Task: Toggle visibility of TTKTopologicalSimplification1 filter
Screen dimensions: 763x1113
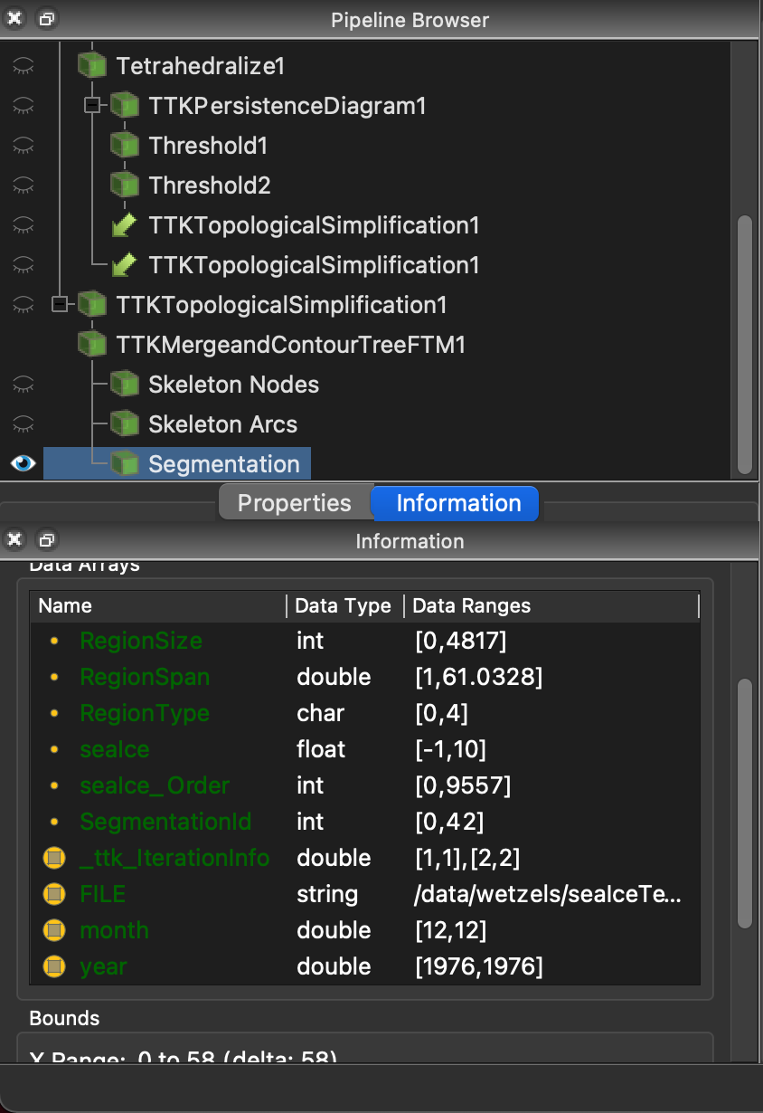Action: coord(22,304)
